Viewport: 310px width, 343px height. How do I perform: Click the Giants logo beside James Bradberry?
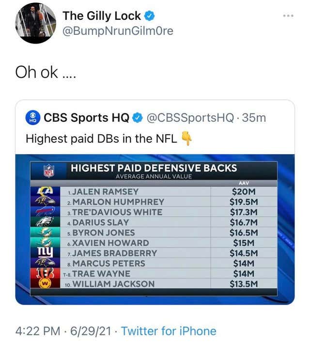[x=45, y=253]
